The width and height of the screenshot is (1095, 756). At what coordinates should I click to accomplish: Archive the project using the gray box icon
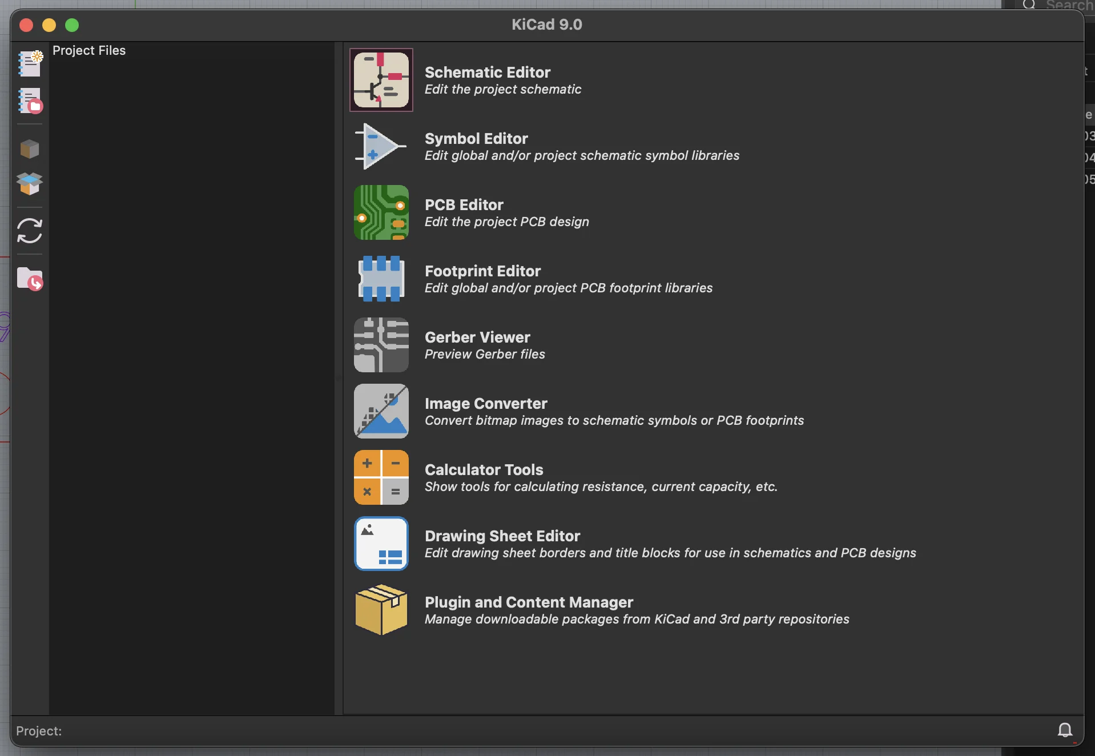(30, 149)
